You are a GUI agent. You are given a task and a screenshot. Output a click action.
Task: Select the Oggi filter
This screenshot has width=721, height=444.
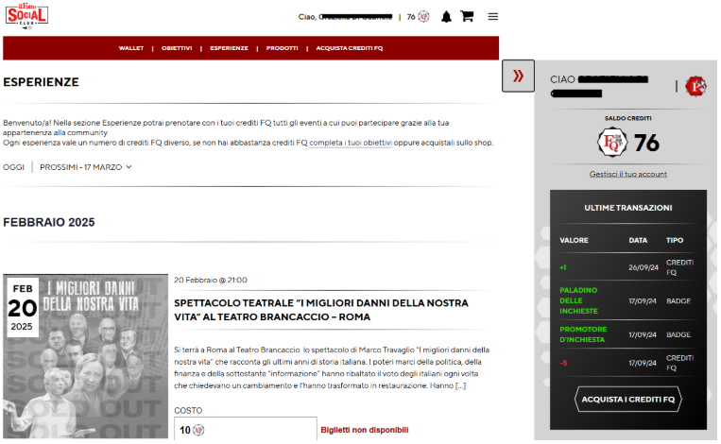click(x=14, y=167)
